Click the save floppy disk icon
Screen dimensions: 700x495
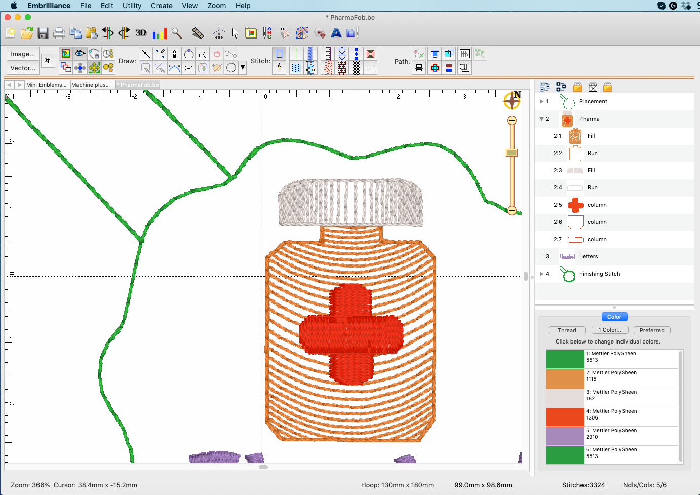tap(43, 33)
